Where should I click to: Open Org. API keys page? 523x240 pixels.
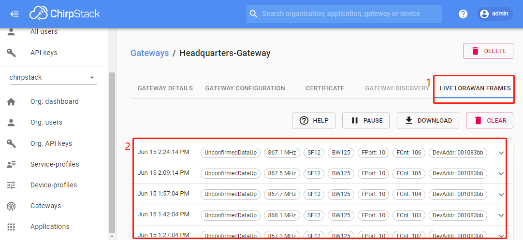(x=51, y=144)
